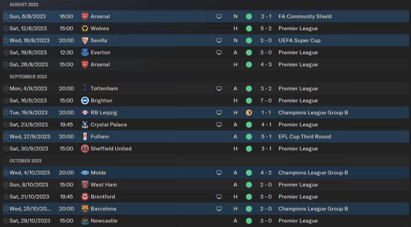Toggle the checkmark beside the Brighton match
Image resolution: width=411 pixels, height=227 pixels.
click(6, 101)
